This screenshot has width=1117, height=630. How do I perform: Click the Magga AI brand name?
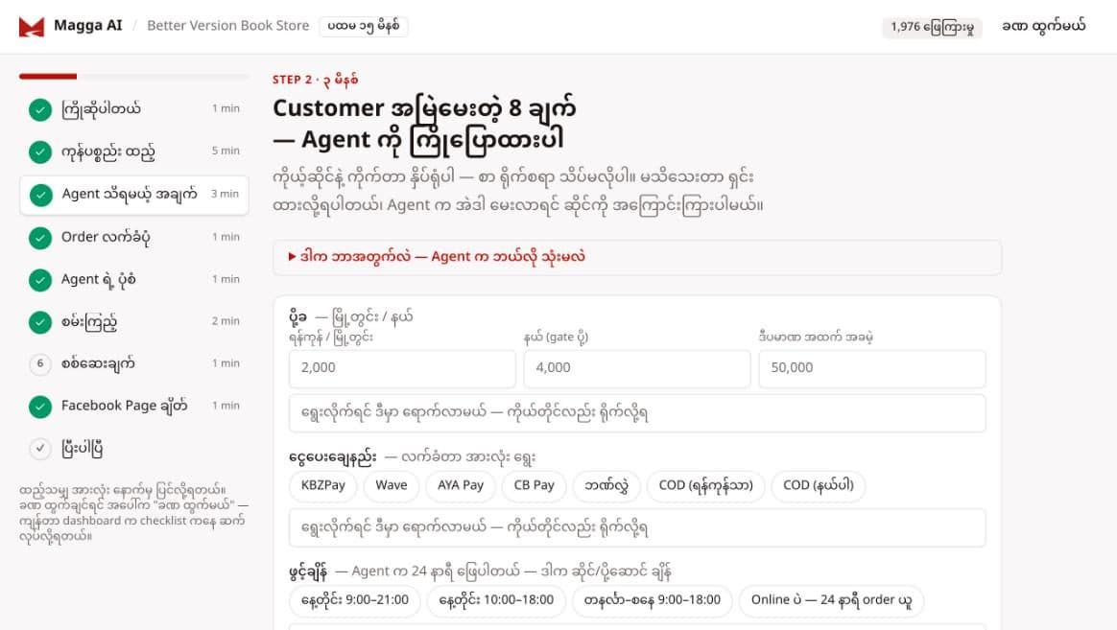tap(88, 26)
